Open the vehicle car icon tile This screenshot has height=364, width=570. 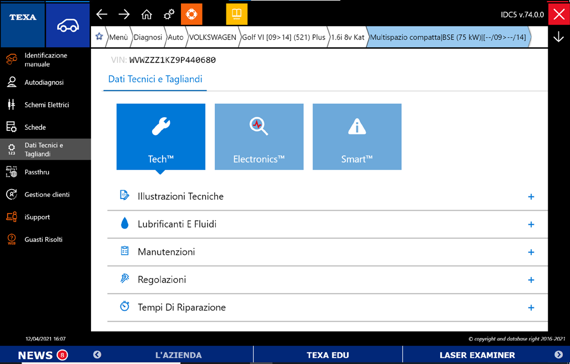point(68,25)
